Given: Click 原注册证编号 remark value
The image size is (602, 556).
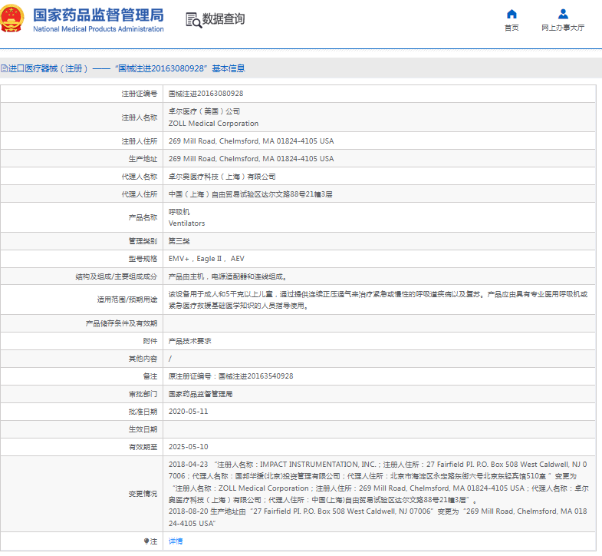Looking at the screenshot, I should tap(231, 376).
